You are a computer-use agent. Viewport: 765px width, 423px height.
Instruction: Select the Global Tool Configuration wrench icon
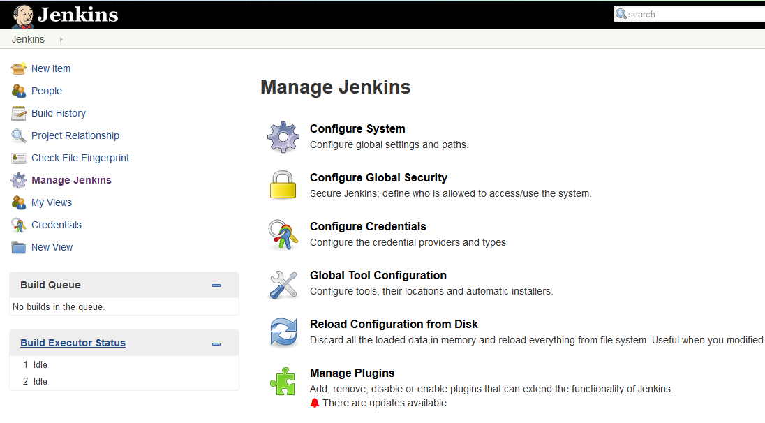283,284
